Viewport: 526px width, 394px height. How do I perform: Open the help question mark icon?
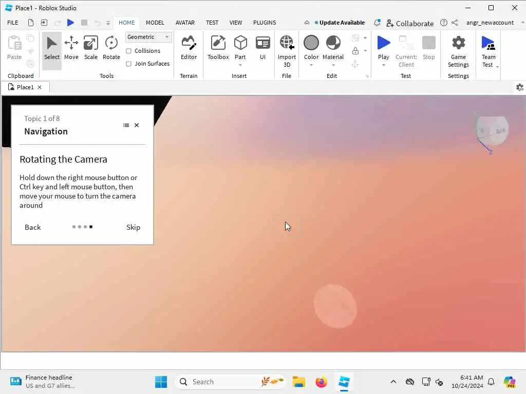point(443,23)
